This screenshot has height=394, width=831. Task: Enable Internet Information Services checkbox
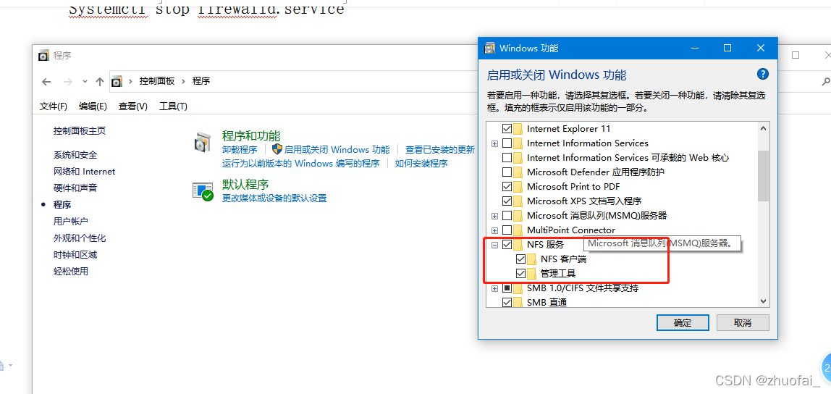click(x=507, y=143)
